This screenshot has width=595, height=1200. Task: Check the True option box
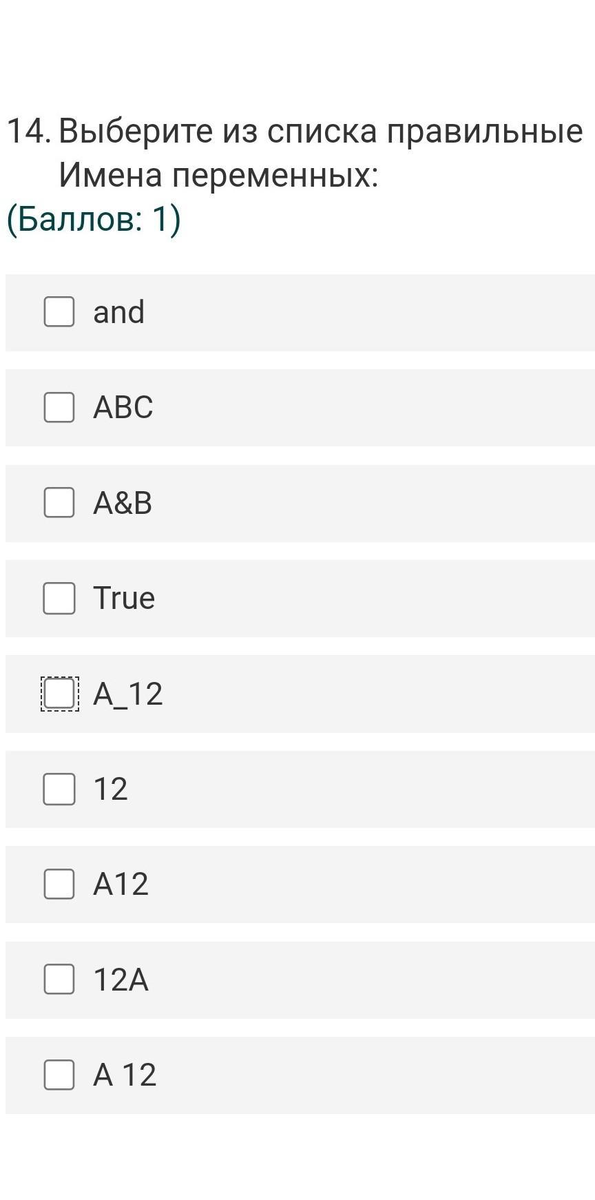coord(59,598)
